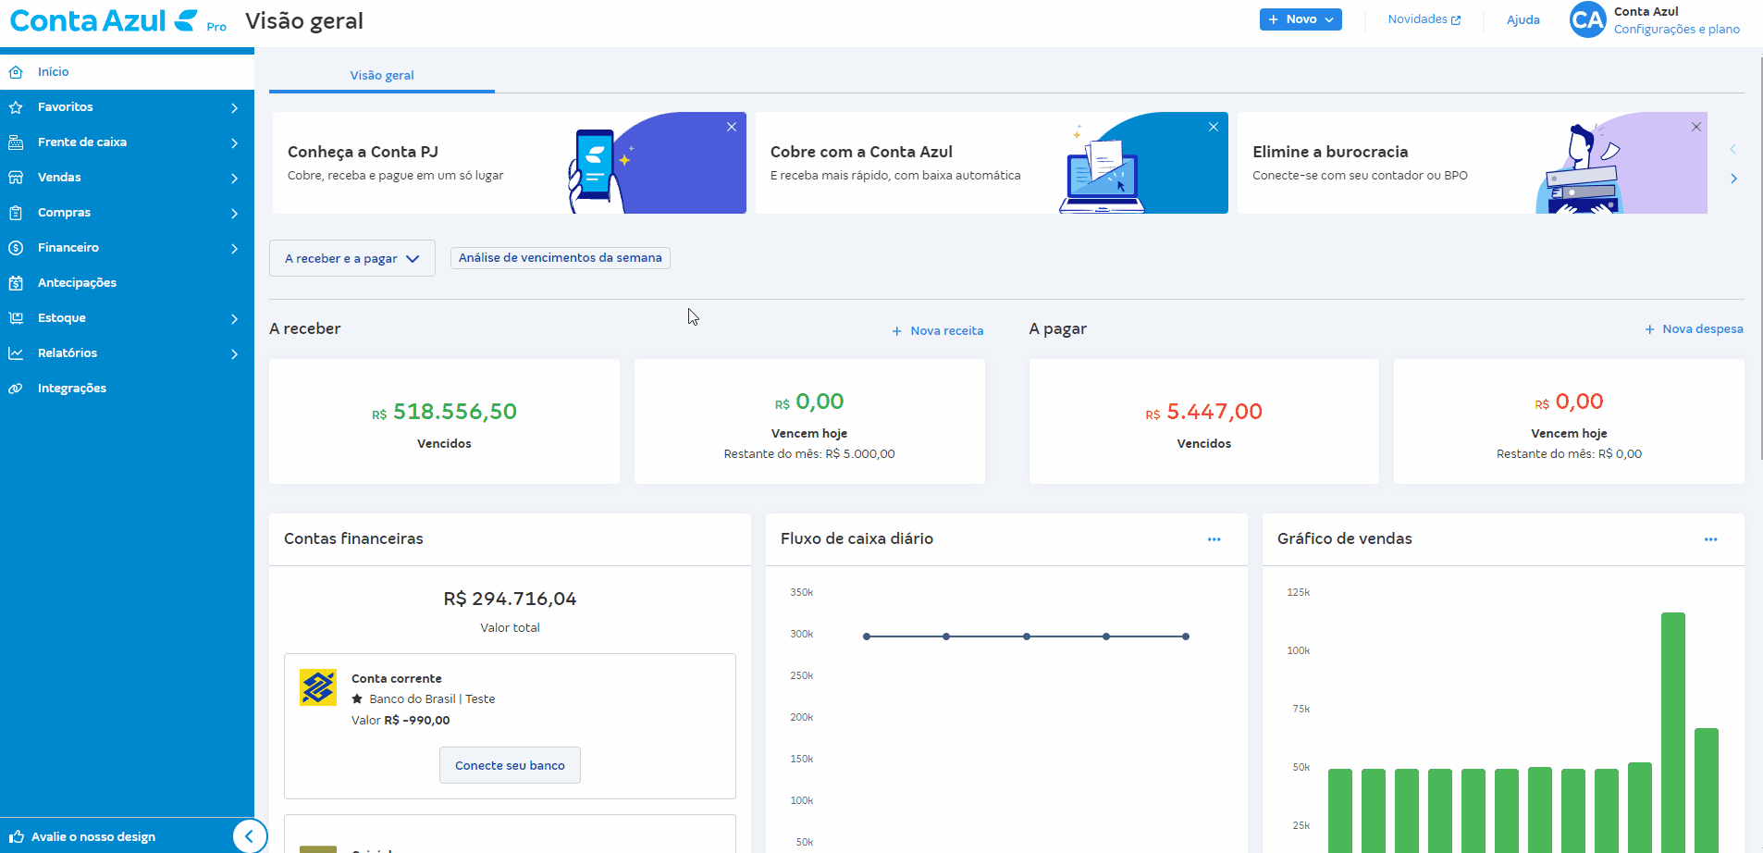The width and height of the screenshot is (1763, 853).
Task: Click the Nova receita link
Action: pos(938,331)
